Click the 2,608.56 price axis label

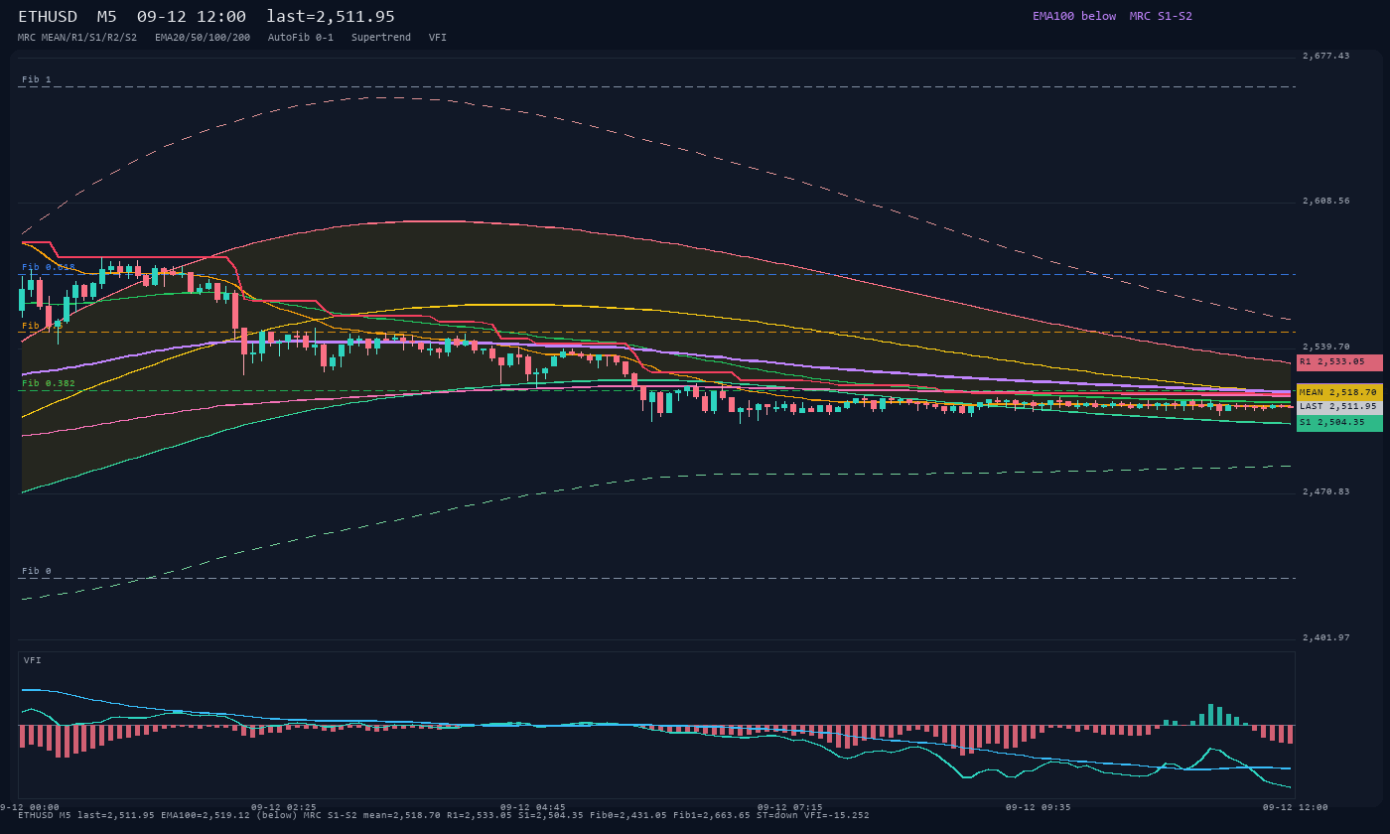(x=1326, y=201)
